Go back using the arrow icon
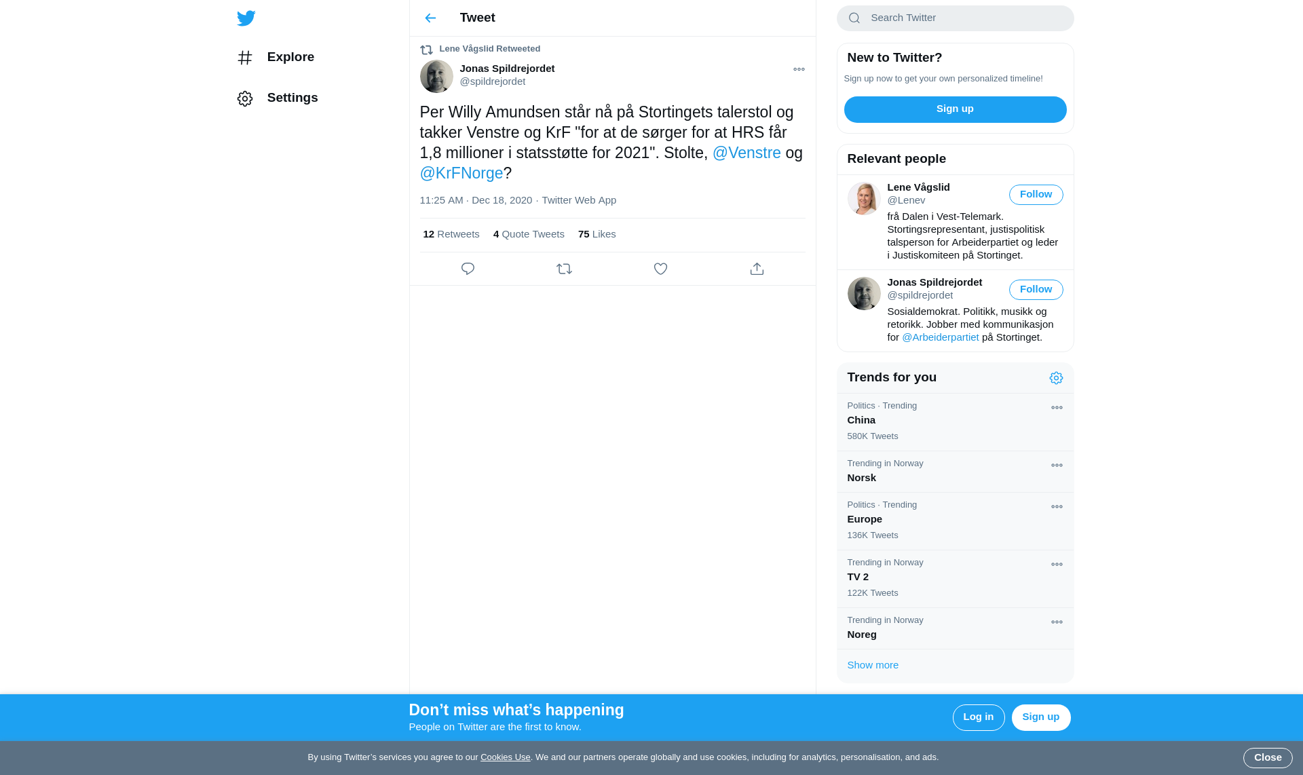 430,18
